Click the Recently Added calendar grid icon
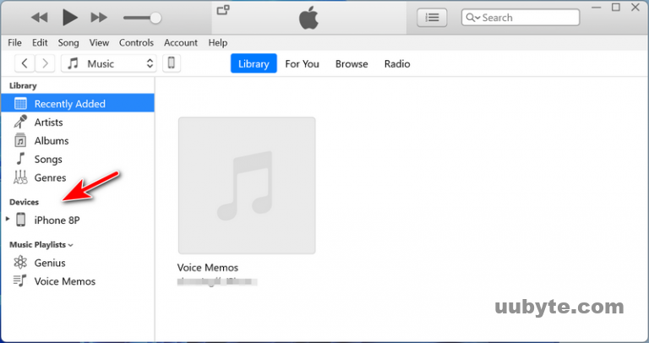 click(x=20, y=103)
